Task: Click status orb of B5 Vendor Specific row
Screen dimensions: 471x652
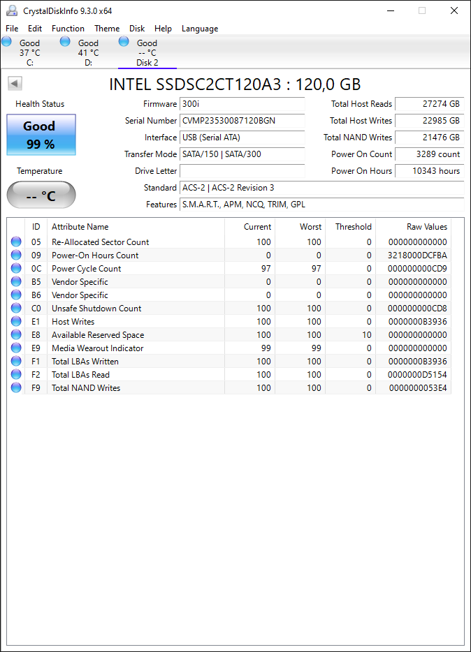Action: pos(16,281)
